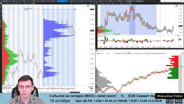Open the indicators list dropdown in left chart toolbar
The width and height of the screenshot is (184, 104).
[25, 3]
